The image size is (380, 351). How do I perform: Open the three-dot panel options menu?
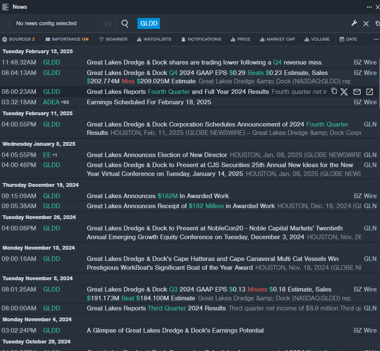point(369,7)
